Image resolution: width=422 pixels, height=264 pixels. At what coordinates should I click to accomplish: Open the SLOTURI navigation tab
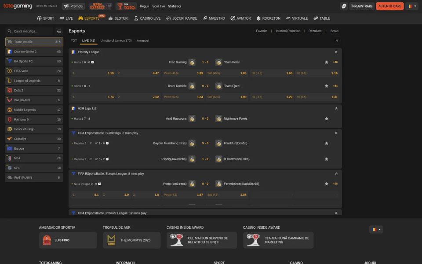click(118, 18)
